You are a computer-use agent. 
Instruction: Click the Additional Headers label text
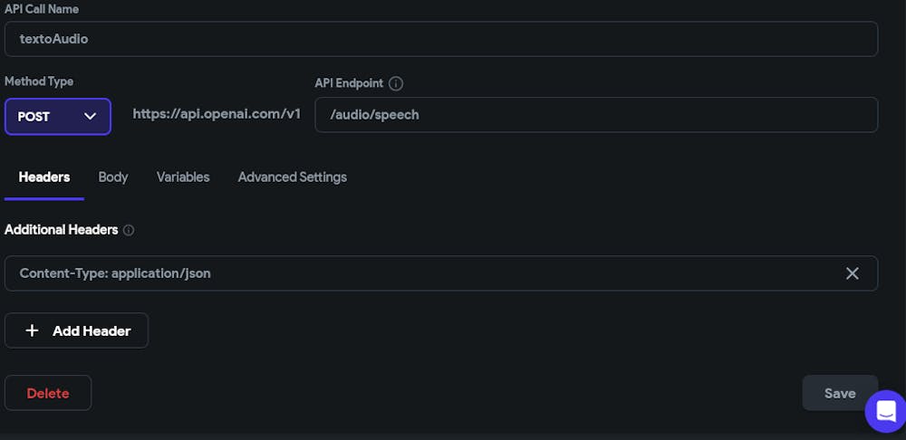pos(61,230)
